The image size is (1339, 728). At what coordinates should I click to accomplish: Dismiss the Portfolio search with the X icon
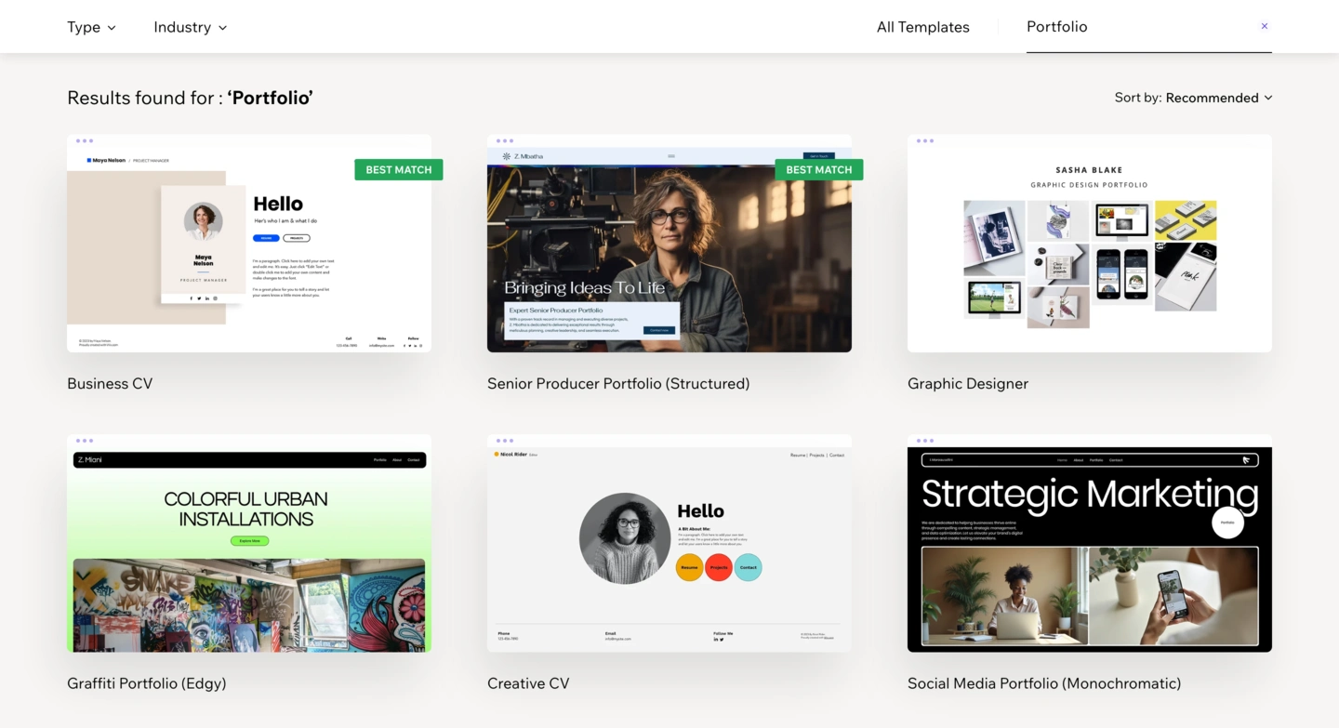(1264, 26)
